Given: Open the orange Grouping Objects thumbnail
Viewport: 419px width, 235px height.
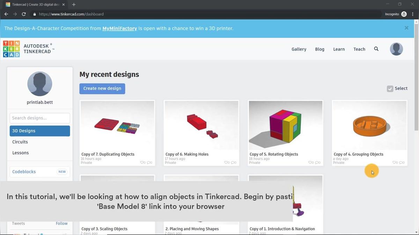Looking at the screenshot, I should [x=370, y=126].
